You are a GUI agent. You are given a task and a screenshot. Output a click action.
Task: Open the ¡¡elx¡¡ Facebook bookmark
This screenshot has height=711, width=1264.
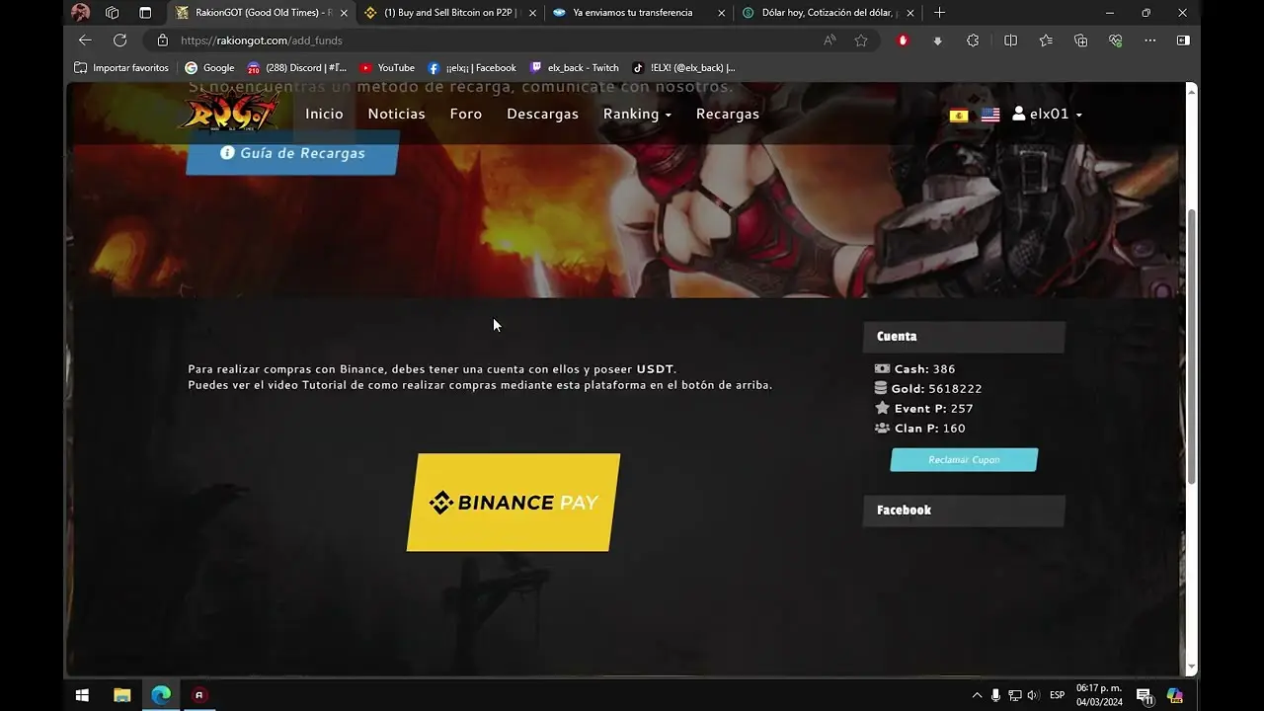(471, 68)
